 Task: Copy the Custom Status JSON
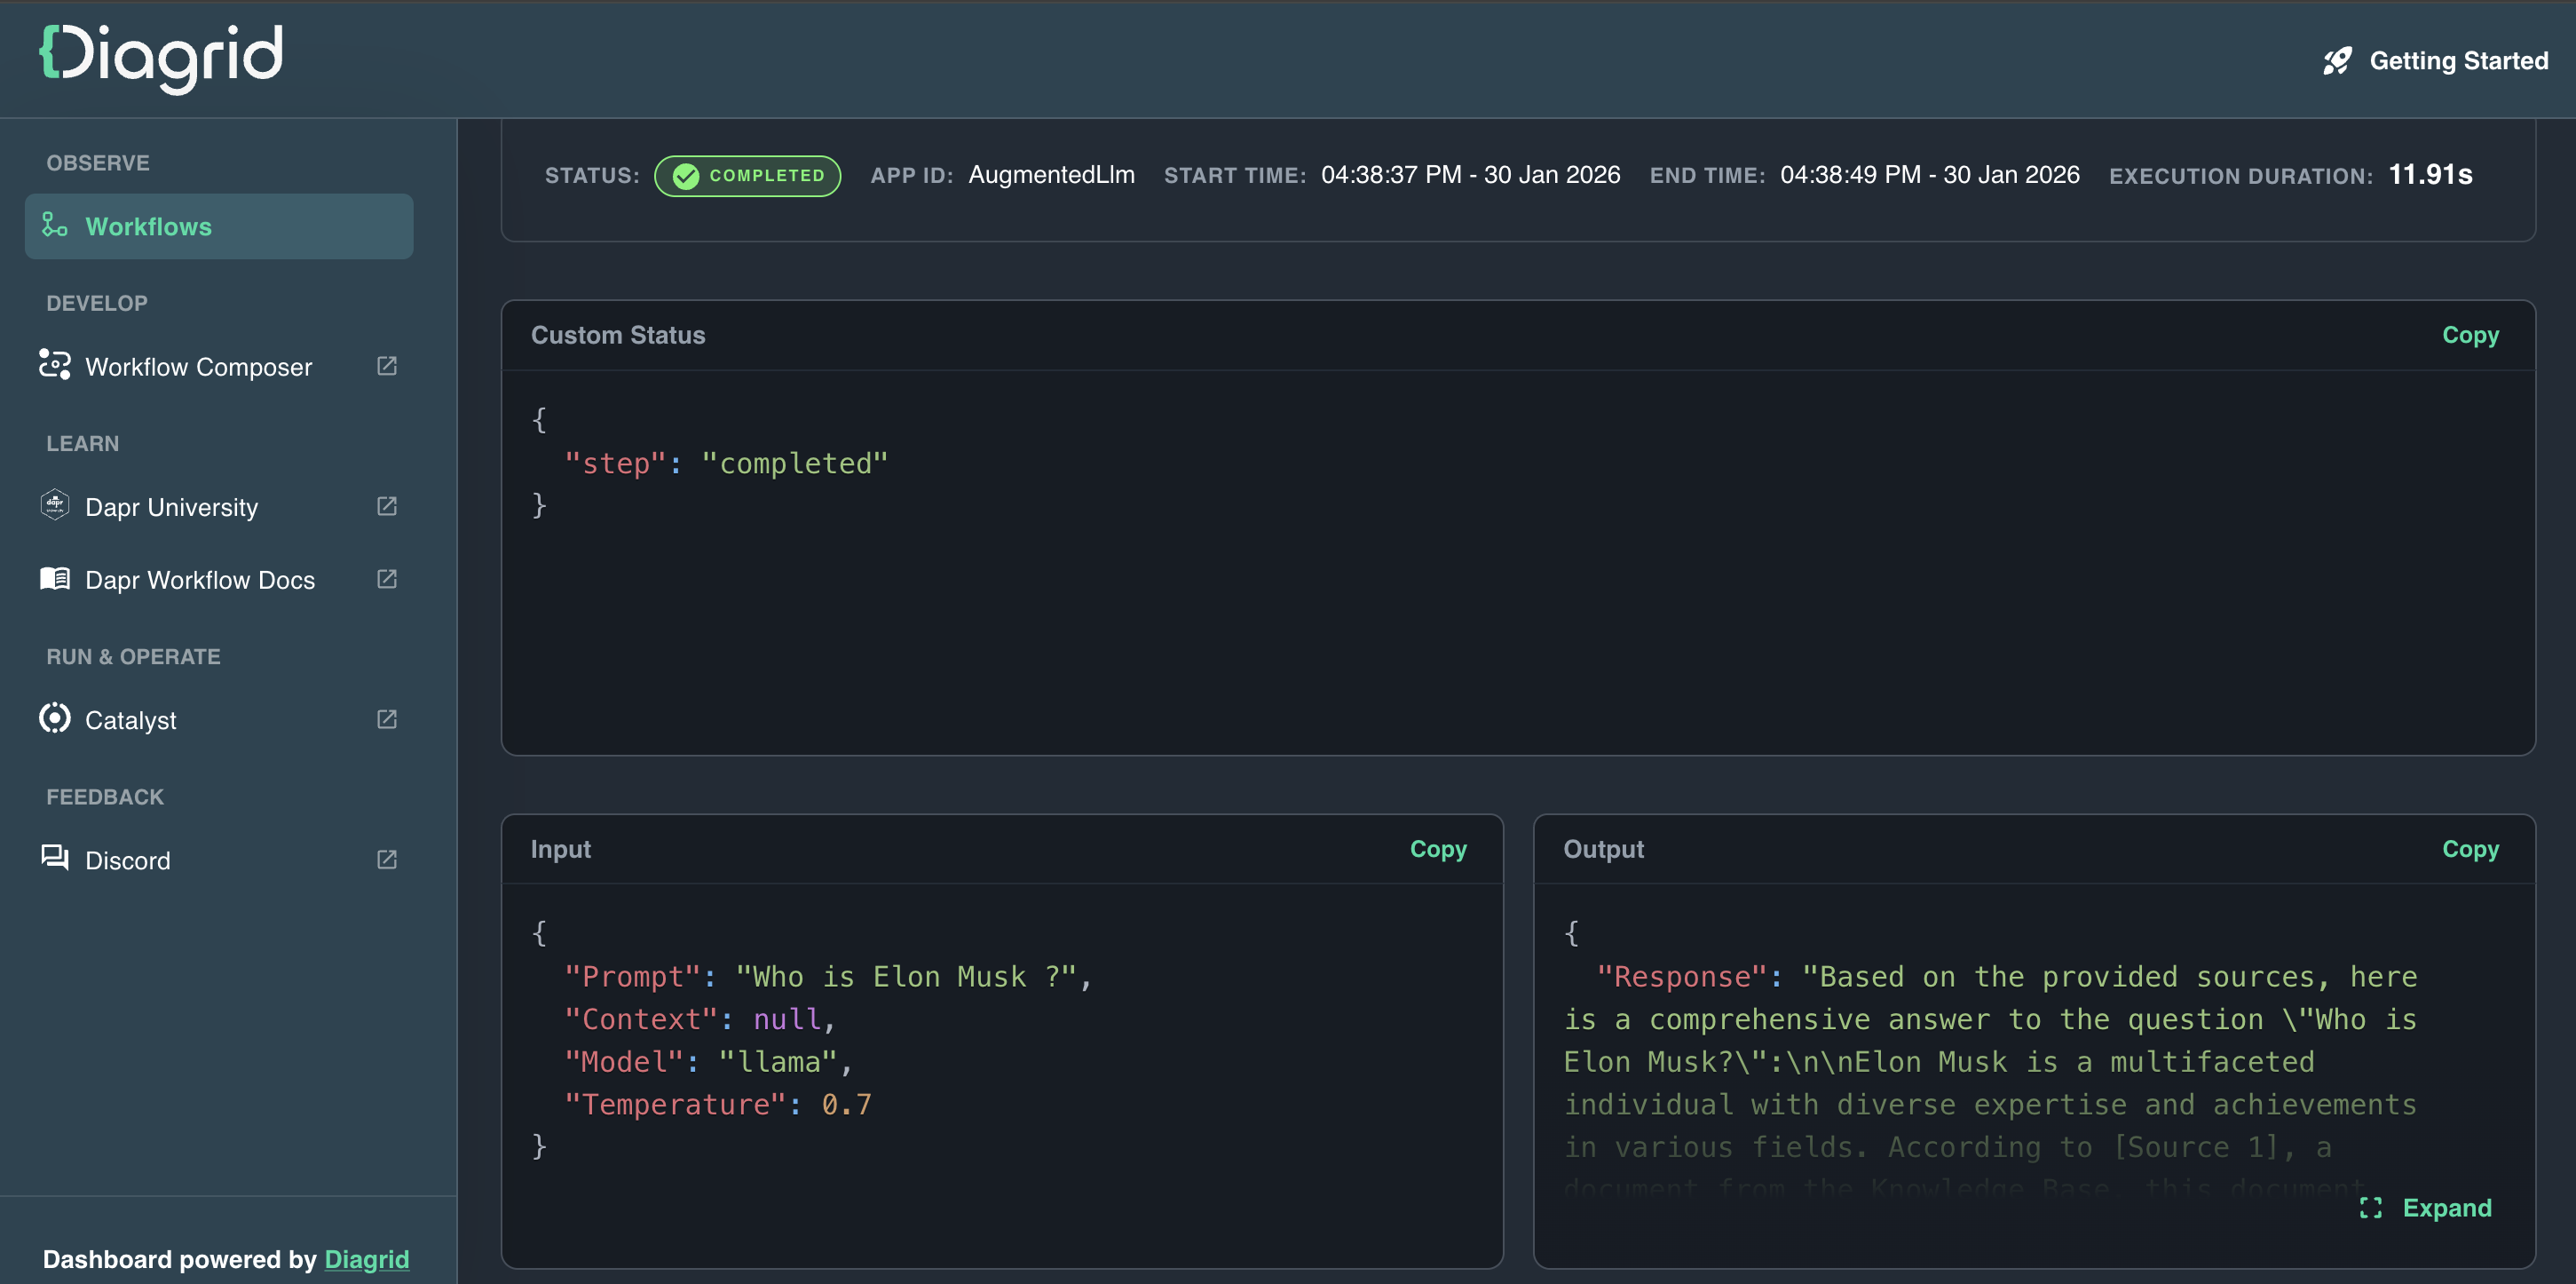pos(2470,335)
